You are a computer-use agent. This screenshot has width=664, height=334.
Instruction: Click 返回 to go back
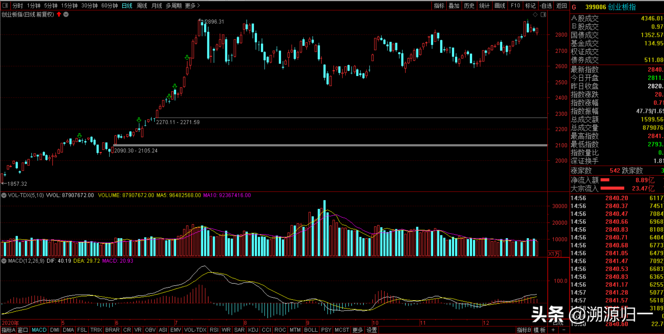pos(562,6)
